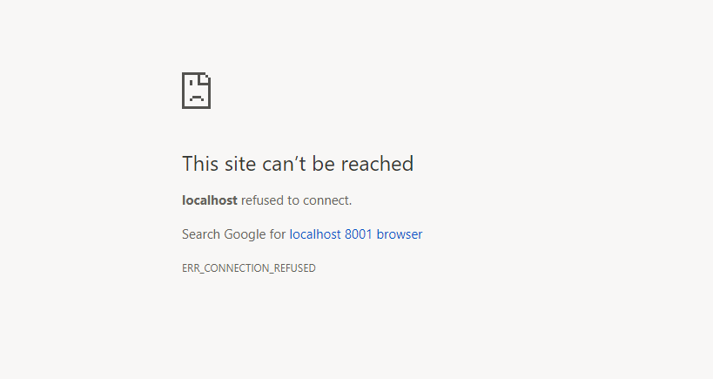
Task: Click the ERR_CONNECTION_REFUSED error code
Action: [x=249, y=268]
